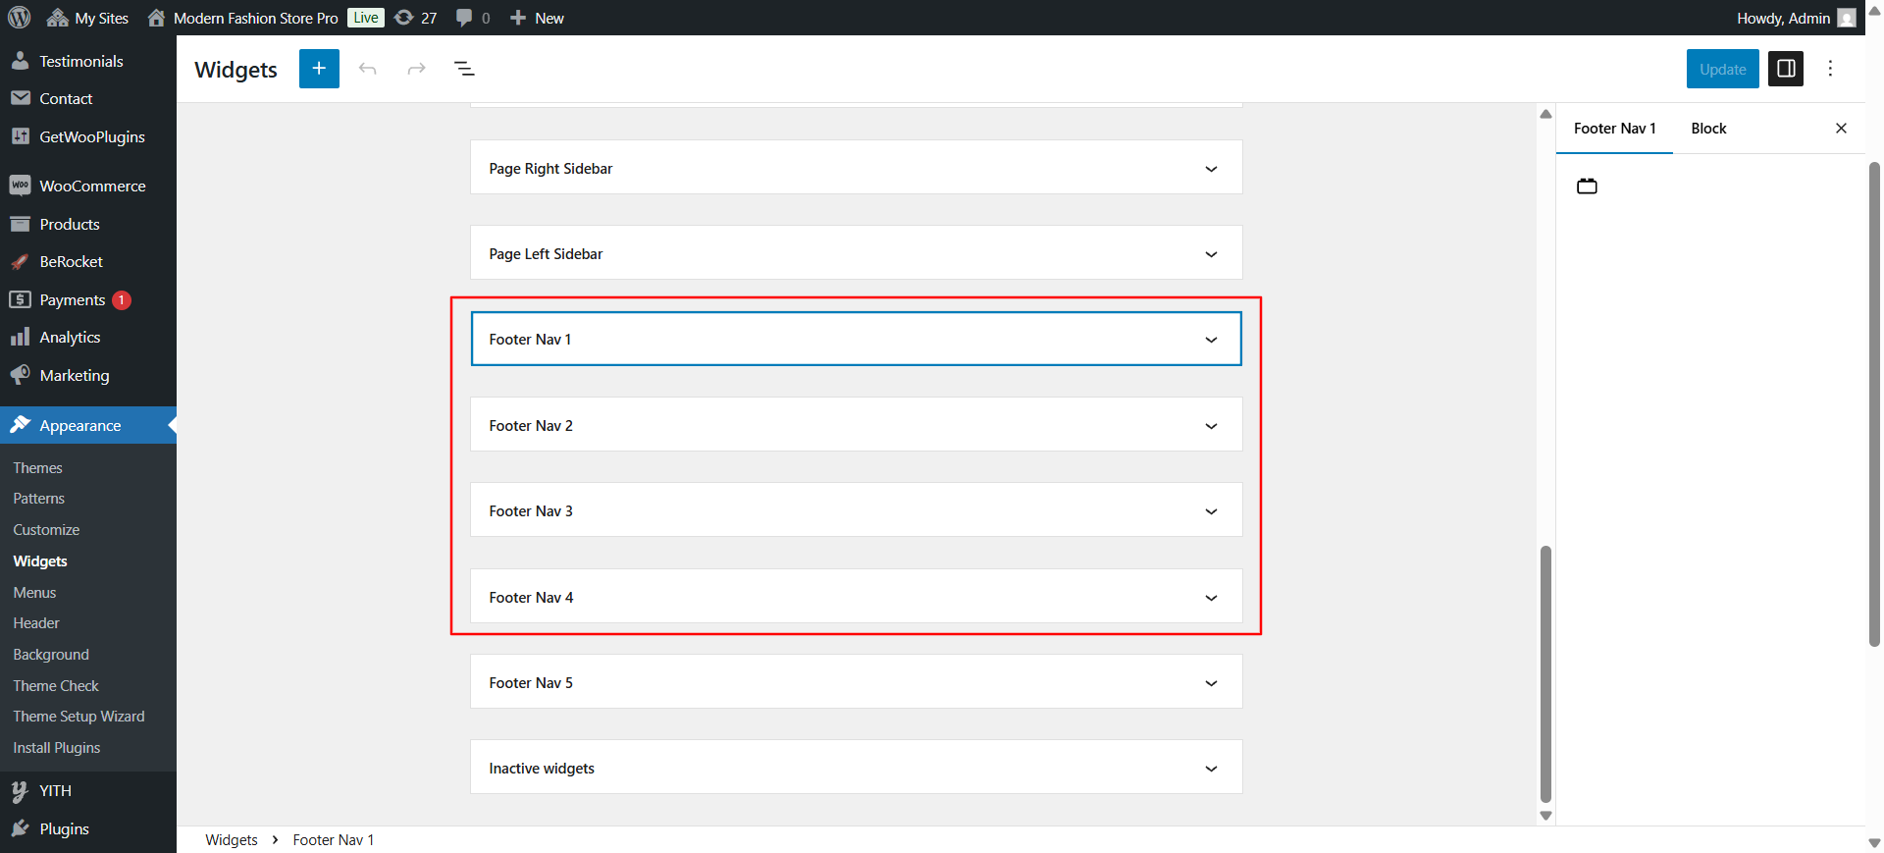Expand the Footer Nav 5 area
This screenshot has width=1884, height=853.
pos(856,682)
